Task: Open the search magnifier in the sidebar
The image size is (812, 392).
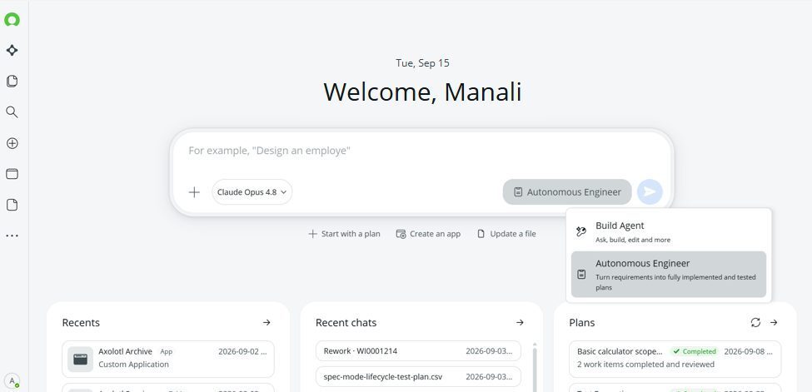Action: pos(12,112)
